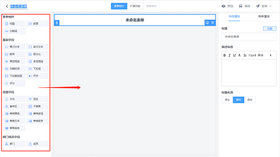The height and width of the screenshot is (157, 280).
Task: Add the 部门 department field
Action: tap(14, 144)
